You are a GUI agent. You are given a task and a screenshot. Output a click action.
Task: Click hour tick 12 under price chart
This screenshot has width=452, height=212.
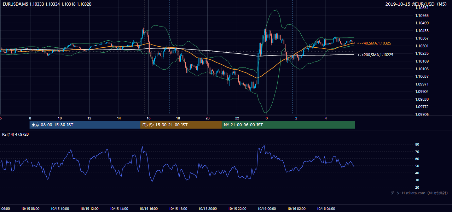[89, 118]
